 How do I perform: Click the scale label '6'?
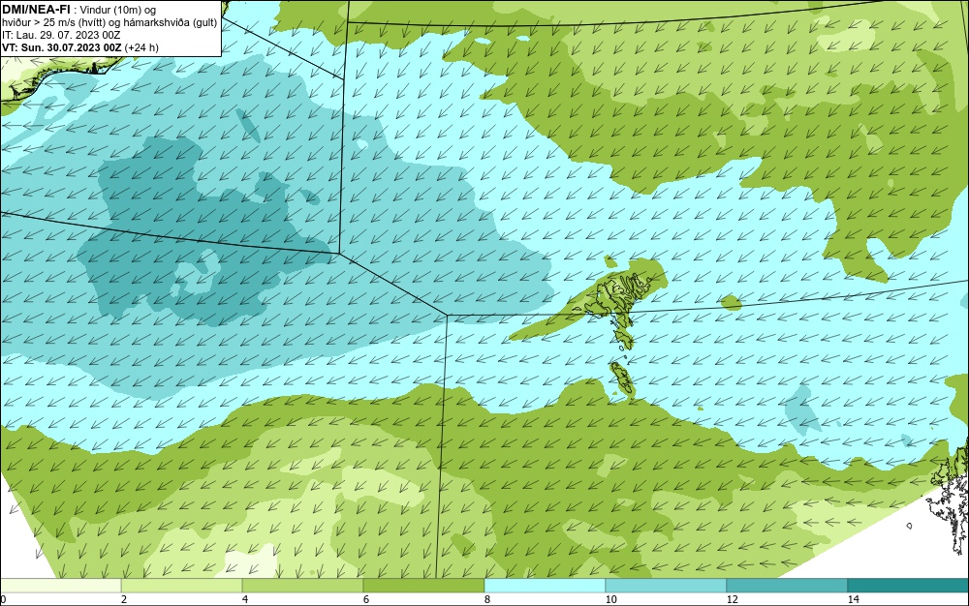(366, 600)
